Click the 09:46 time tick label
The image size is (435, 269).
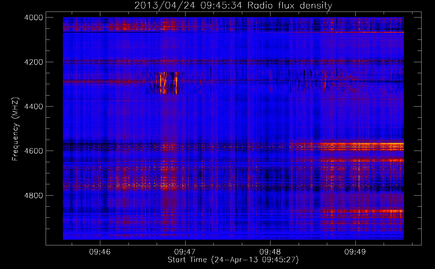[100, 252]
